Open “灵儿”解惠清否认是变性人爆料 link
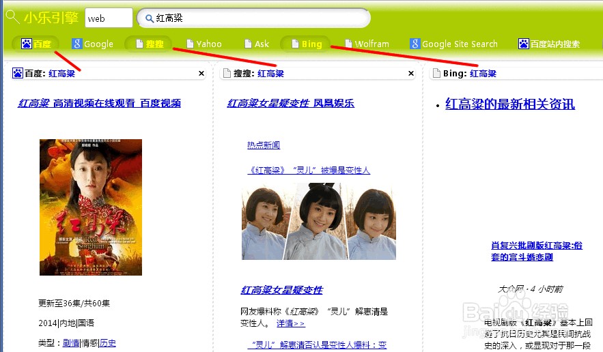The width and height of the screenshot is (603, 352). 318,345
